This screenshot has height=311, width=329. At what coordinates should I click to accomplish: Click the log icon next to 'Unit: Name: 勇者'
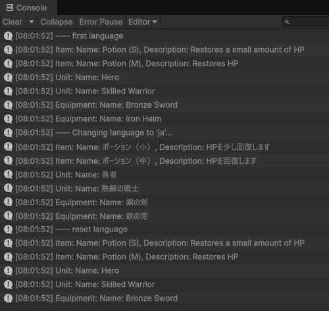point(8,175)
